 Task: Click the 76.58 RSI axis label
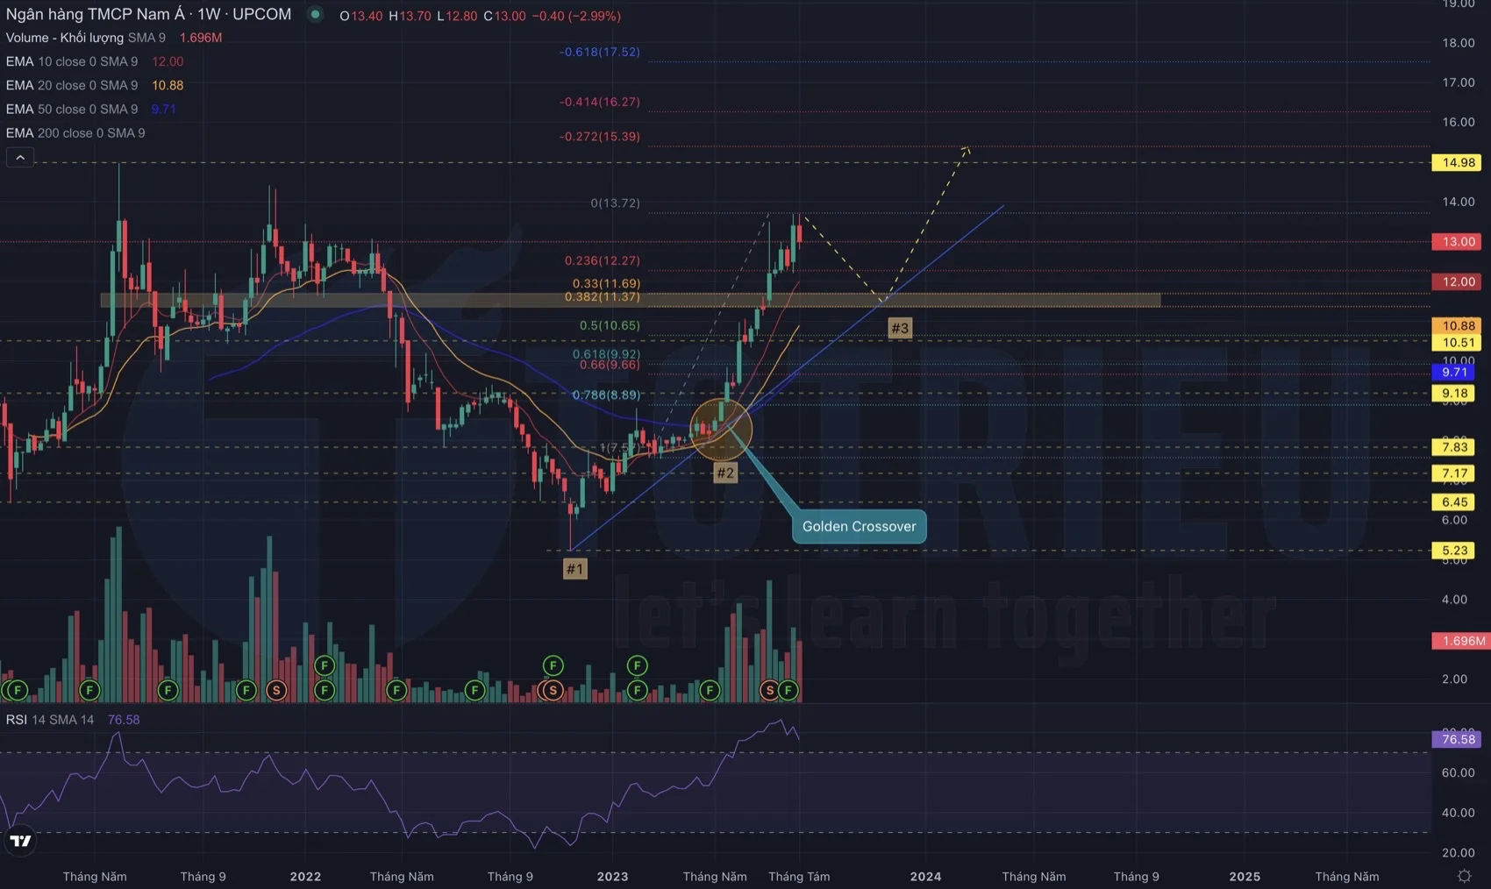[x=1459, y=739]
